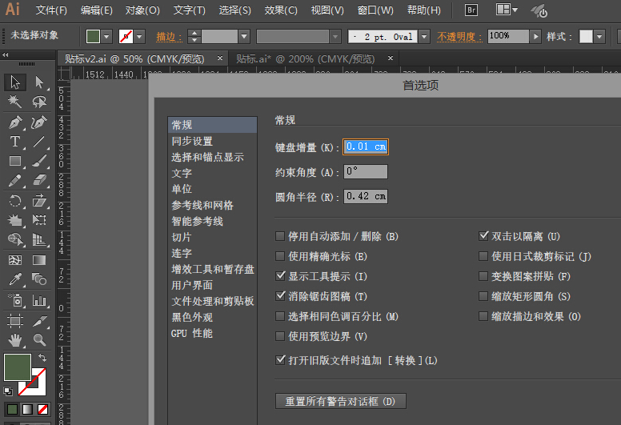Select the Line Segment tool
The width and height of the screenshot is (621, 425).
(x=38, y=142)
